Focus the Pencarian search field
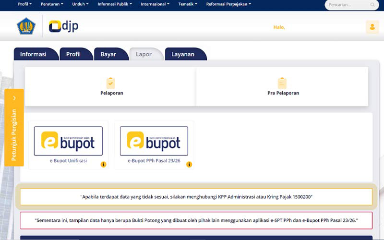Screen dimensions: 384x240 (x=348, y=5)
